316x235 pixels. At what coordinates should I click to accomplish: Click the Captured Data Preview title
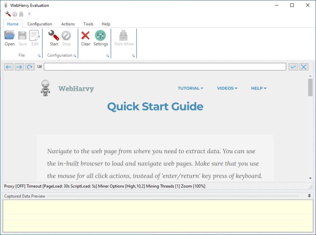(x=25, y=196)
